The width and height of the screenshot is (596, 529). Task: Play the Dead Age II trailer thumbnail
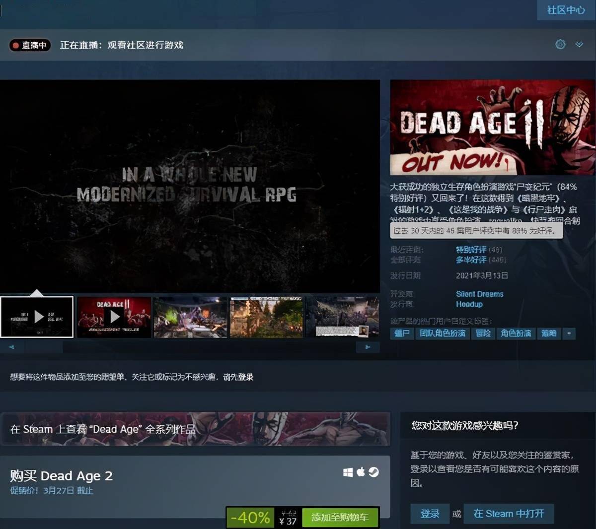(x=114, y=317)
